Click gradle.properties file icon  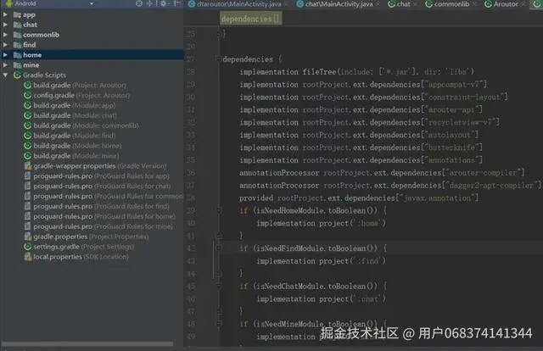point(28,237)
